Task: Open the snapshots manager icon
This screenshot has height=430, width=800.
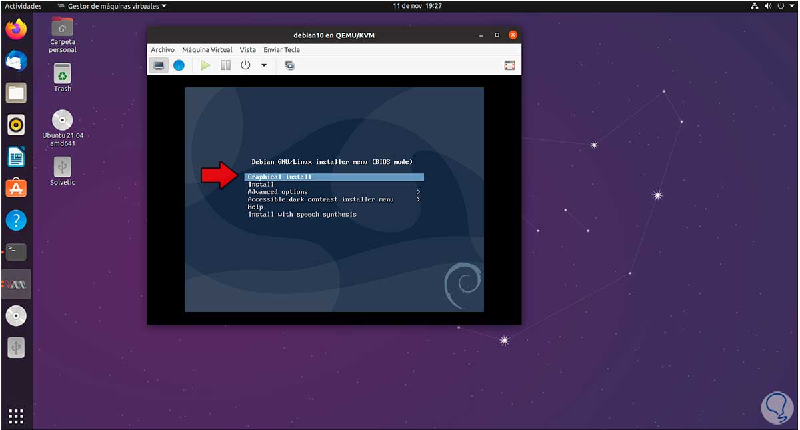Action: click(x=289, y=65)
